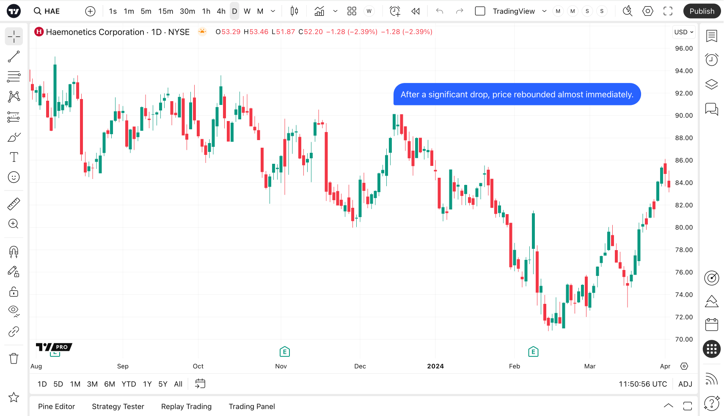Open the layout setup grid icon
Image resolution: width=724 pixels, height=416 pixels.
[352, 11]
